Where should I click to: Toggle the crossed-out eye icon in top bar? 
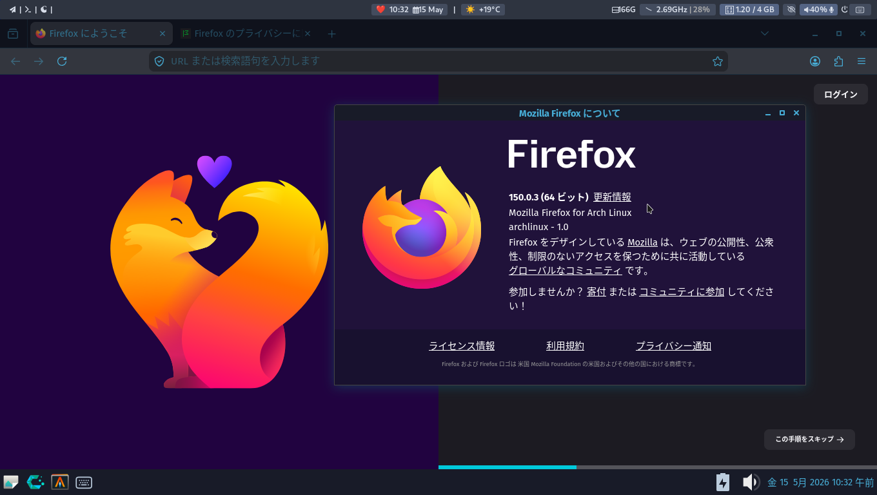click(x=791, y=10)
